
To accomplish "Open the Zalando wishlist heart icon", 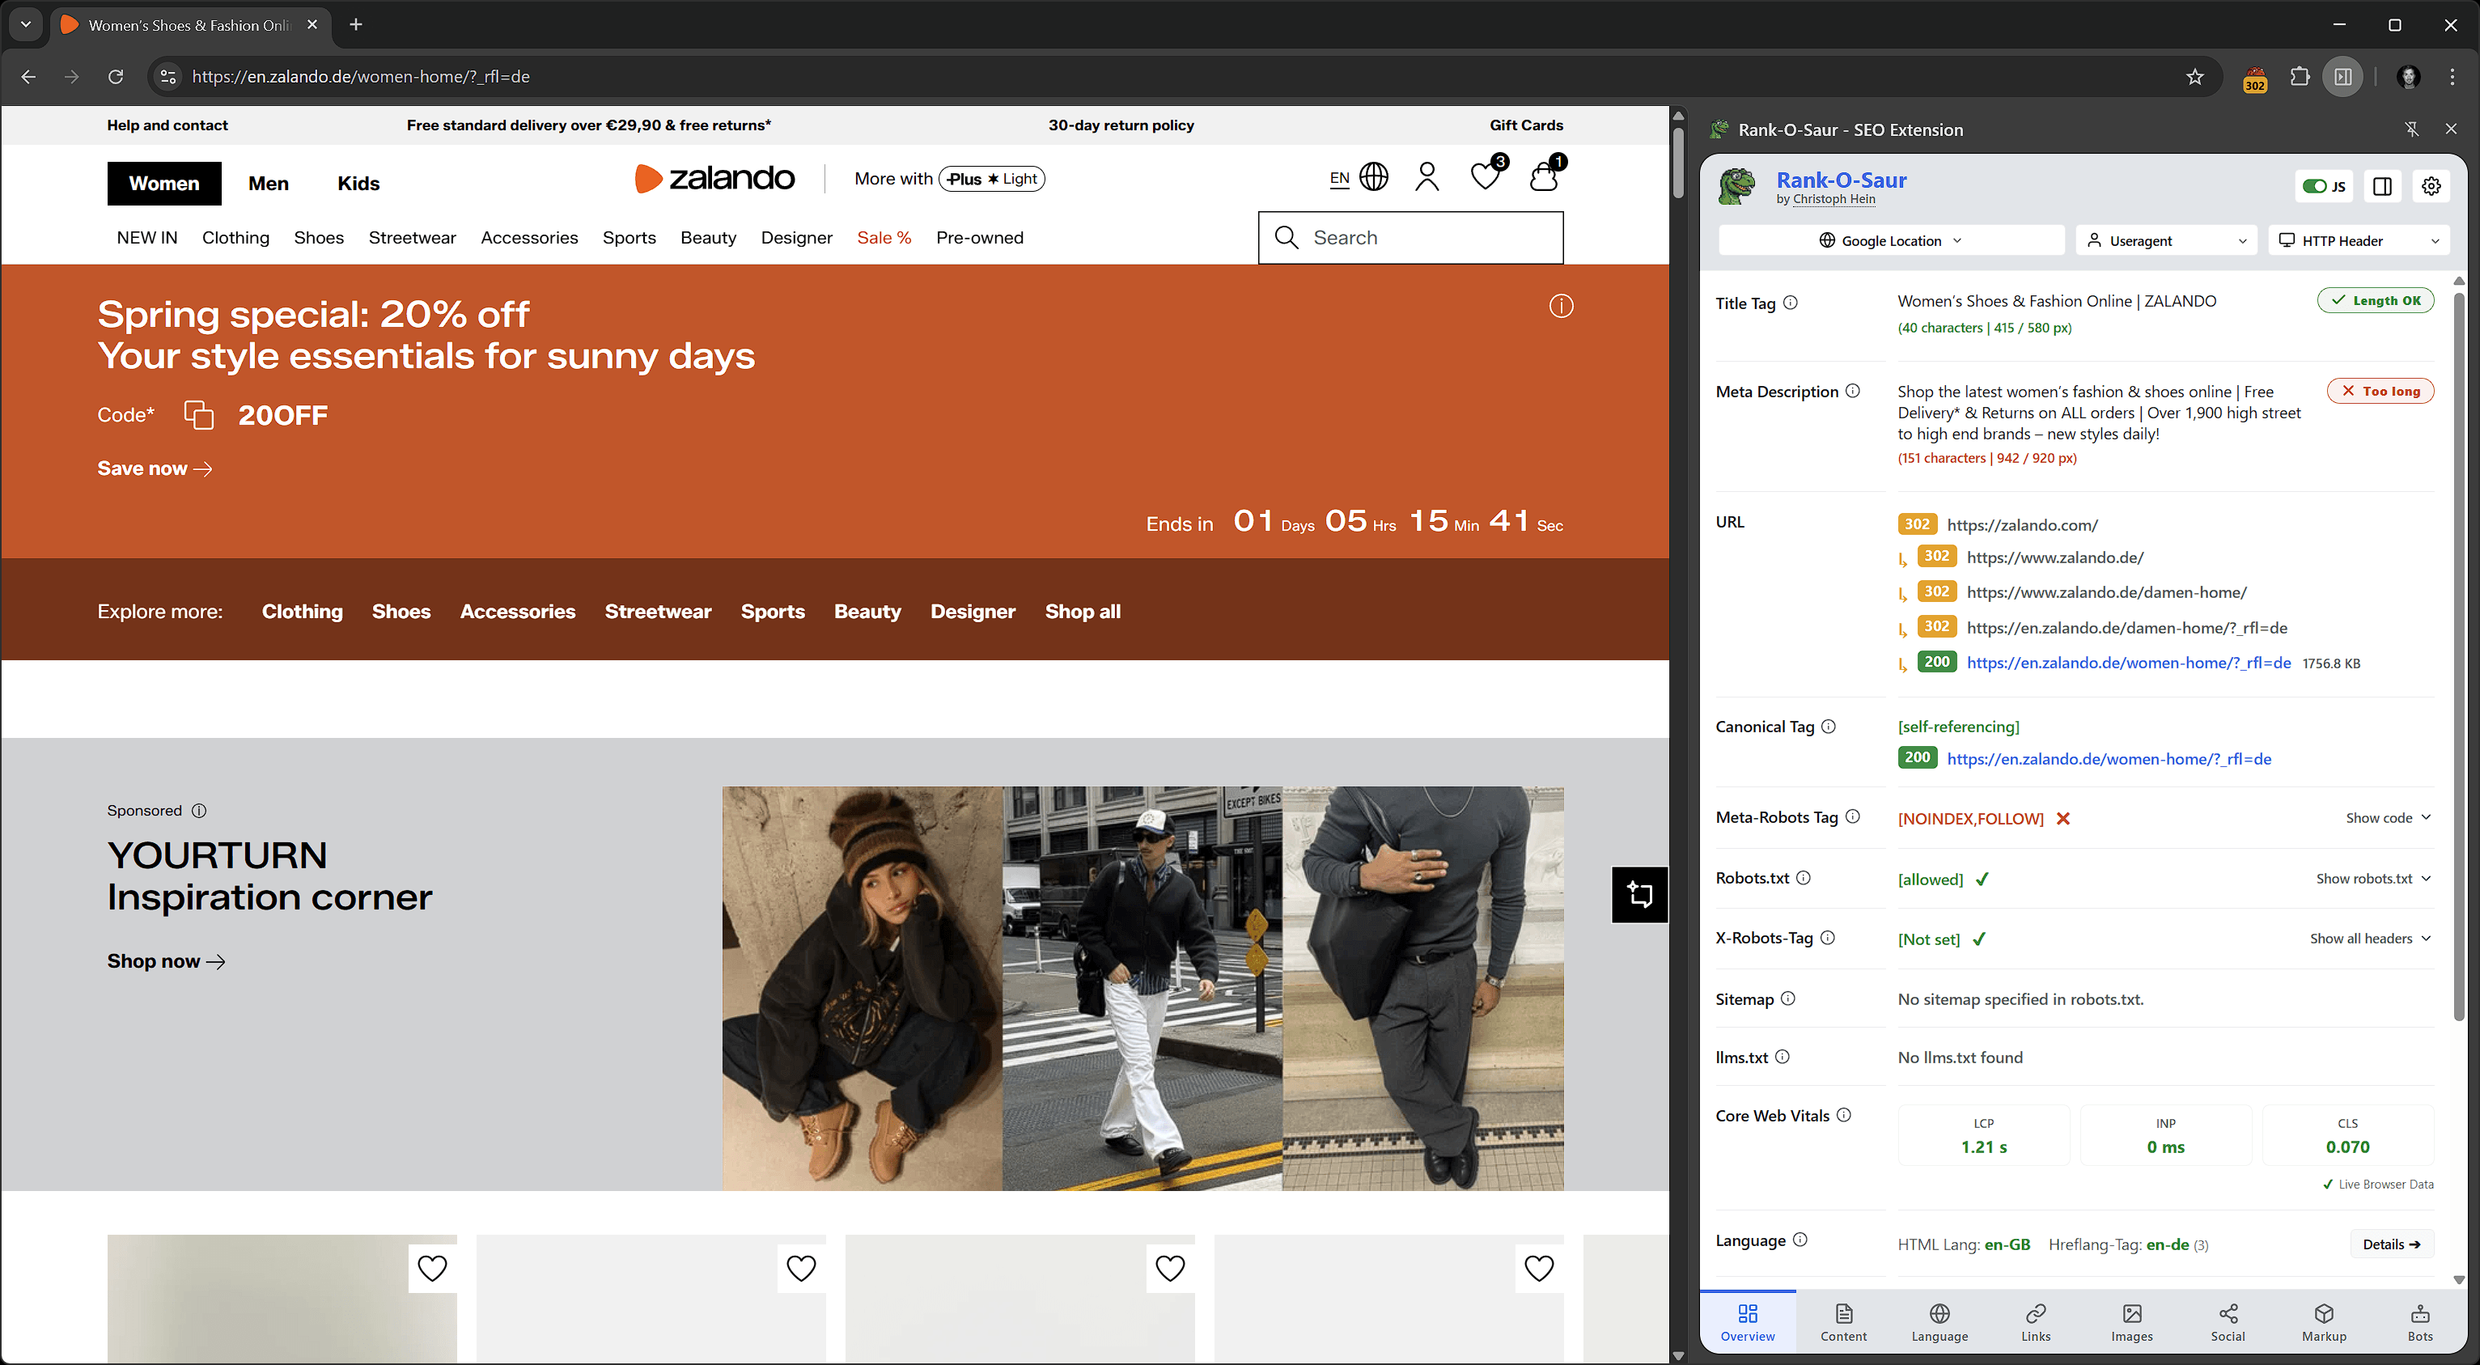I will pos(1485,176).
